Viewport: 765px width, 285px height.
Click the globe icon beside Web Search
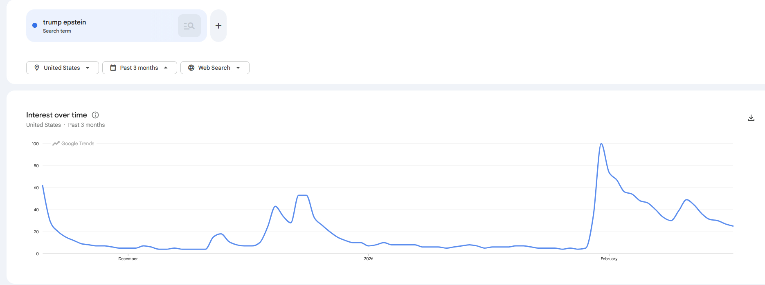click(x=191, y=68)
